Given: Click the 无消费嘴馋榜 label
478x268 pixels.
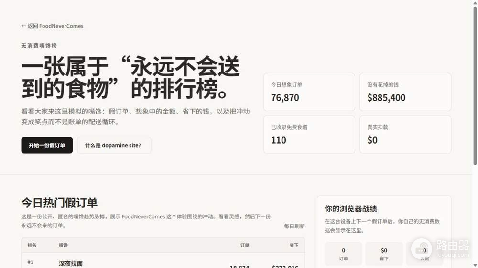Looking at the screenshot, I should (x=39, y=46).
